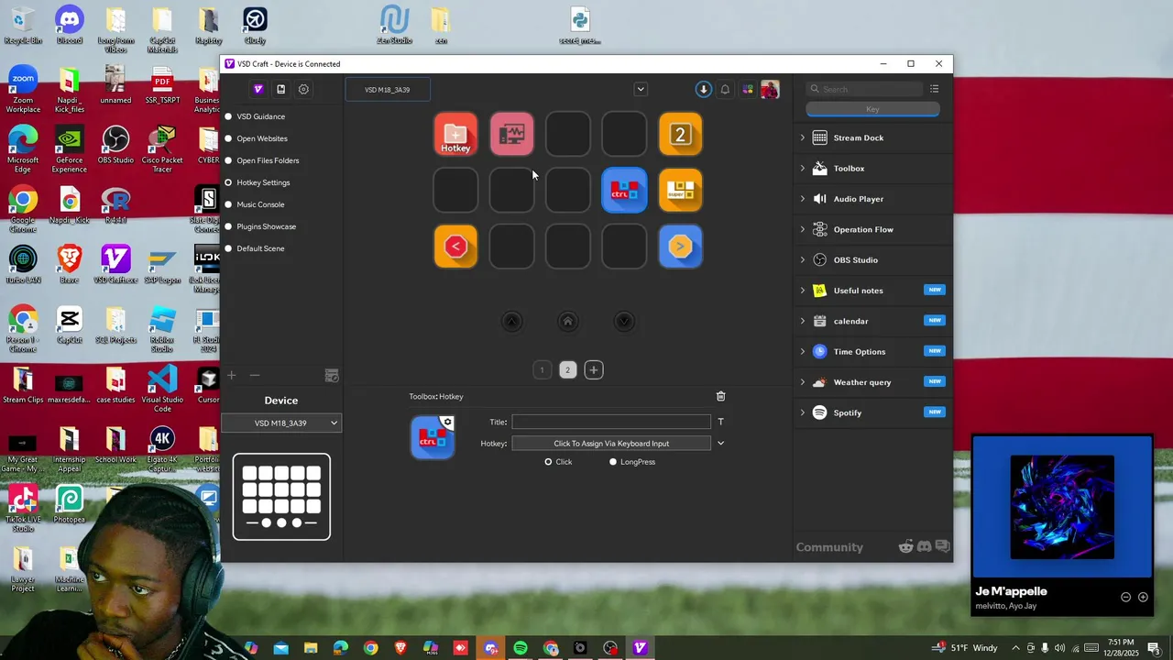This screenshot has width=1173, height=660.
Task: Open the profile book icon in toolbar
Action: [281, 89]
